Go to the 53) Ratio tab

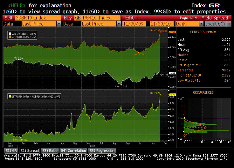(x=49, y=150)
